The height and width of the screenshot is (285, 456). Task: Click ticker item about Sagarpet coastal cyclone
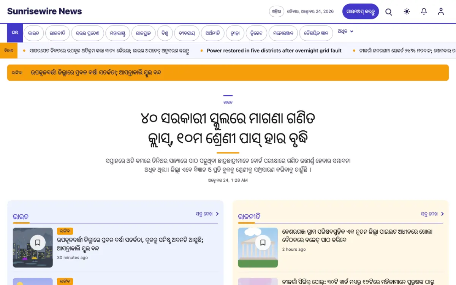[x=109, y=51]
